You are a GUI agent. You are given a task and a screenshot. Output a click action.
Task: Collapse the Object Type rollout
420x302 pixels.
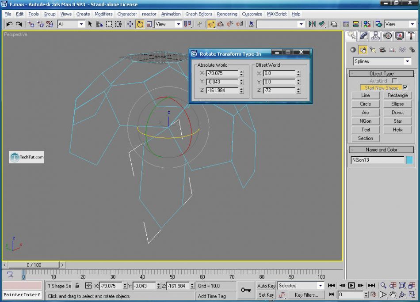point(381,74)
